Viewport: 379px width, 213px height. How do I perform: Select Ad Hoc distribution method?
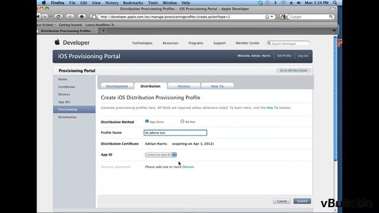(182, 121)
